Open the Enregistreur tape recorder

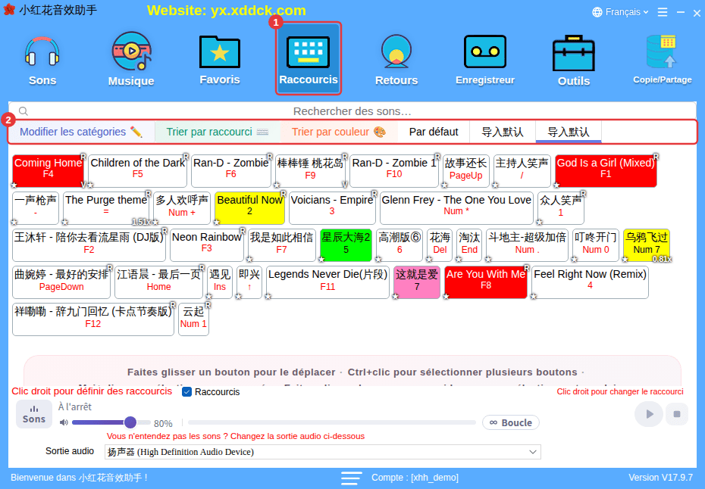484,60
